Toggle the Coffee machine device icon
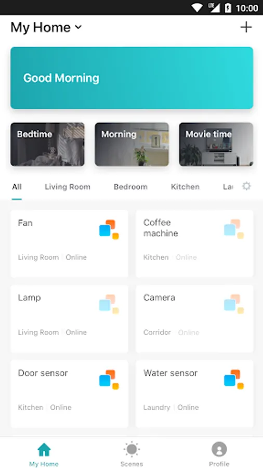Viewport: 263px width, 468px height. point(234,229)
